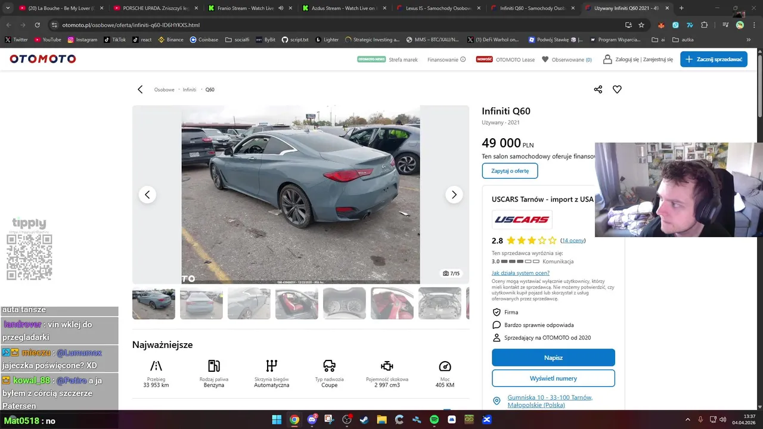
Task: Select the instrument cluster thumbnail
Action: pos(345,303)
